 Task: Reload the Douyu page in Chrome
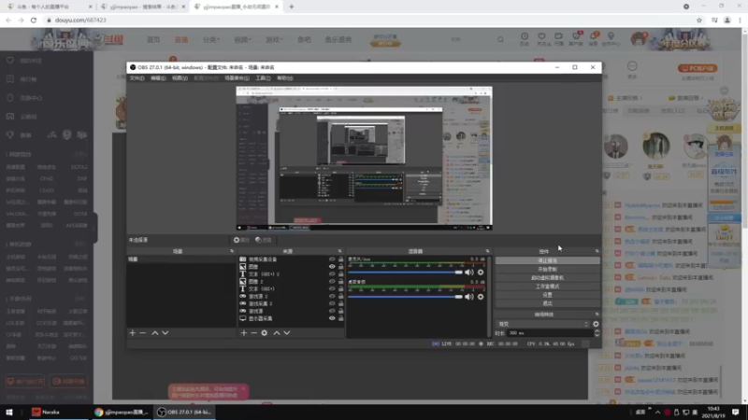(34, 21)
